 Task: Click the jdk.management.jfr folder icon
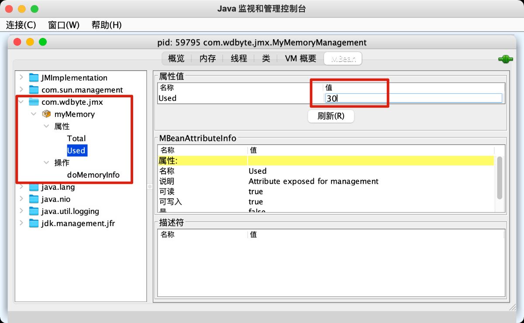34,223
